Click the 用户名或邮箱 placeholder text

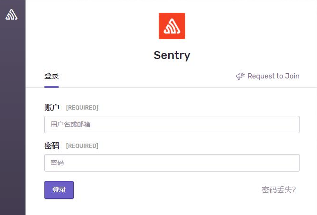click(x=70, y=125)
